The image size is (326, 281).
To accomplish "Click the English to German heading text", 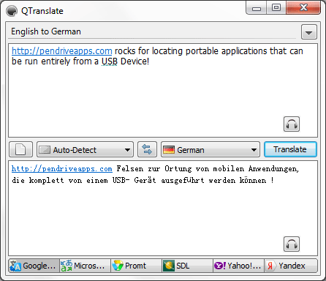I will 46,31.
